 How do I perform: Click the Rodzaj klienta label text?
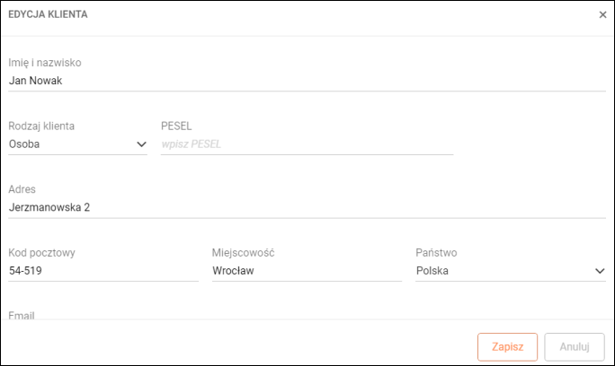coord(41,126)
